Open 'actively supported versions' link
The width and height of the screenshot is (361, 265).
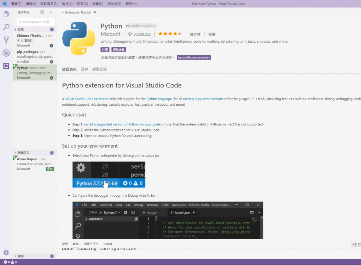(x=203, y=99)
